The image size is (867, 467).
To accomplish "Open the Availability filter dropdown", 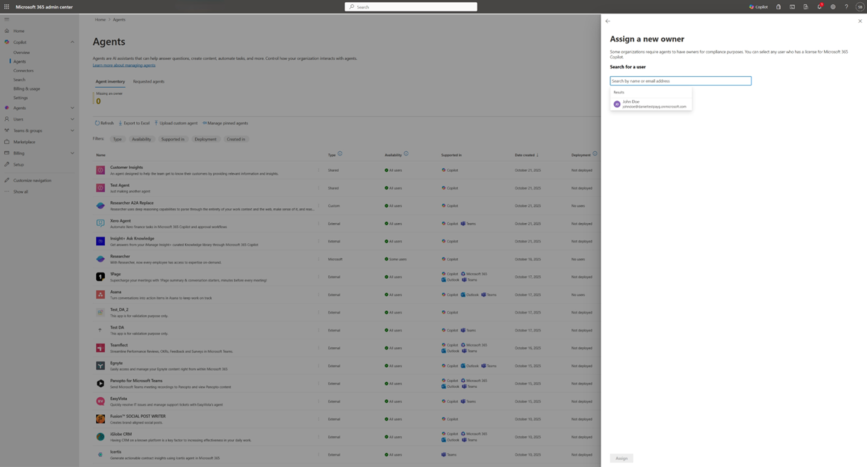I will click(x=141, y=139).
